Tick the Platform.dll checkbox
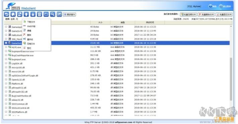238x124 pixels. [x=6, y=83]
